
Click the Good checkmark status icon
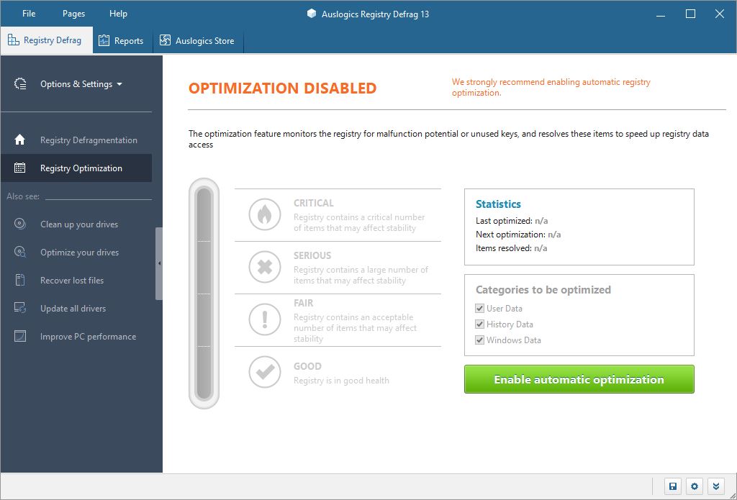pos(265,372)
